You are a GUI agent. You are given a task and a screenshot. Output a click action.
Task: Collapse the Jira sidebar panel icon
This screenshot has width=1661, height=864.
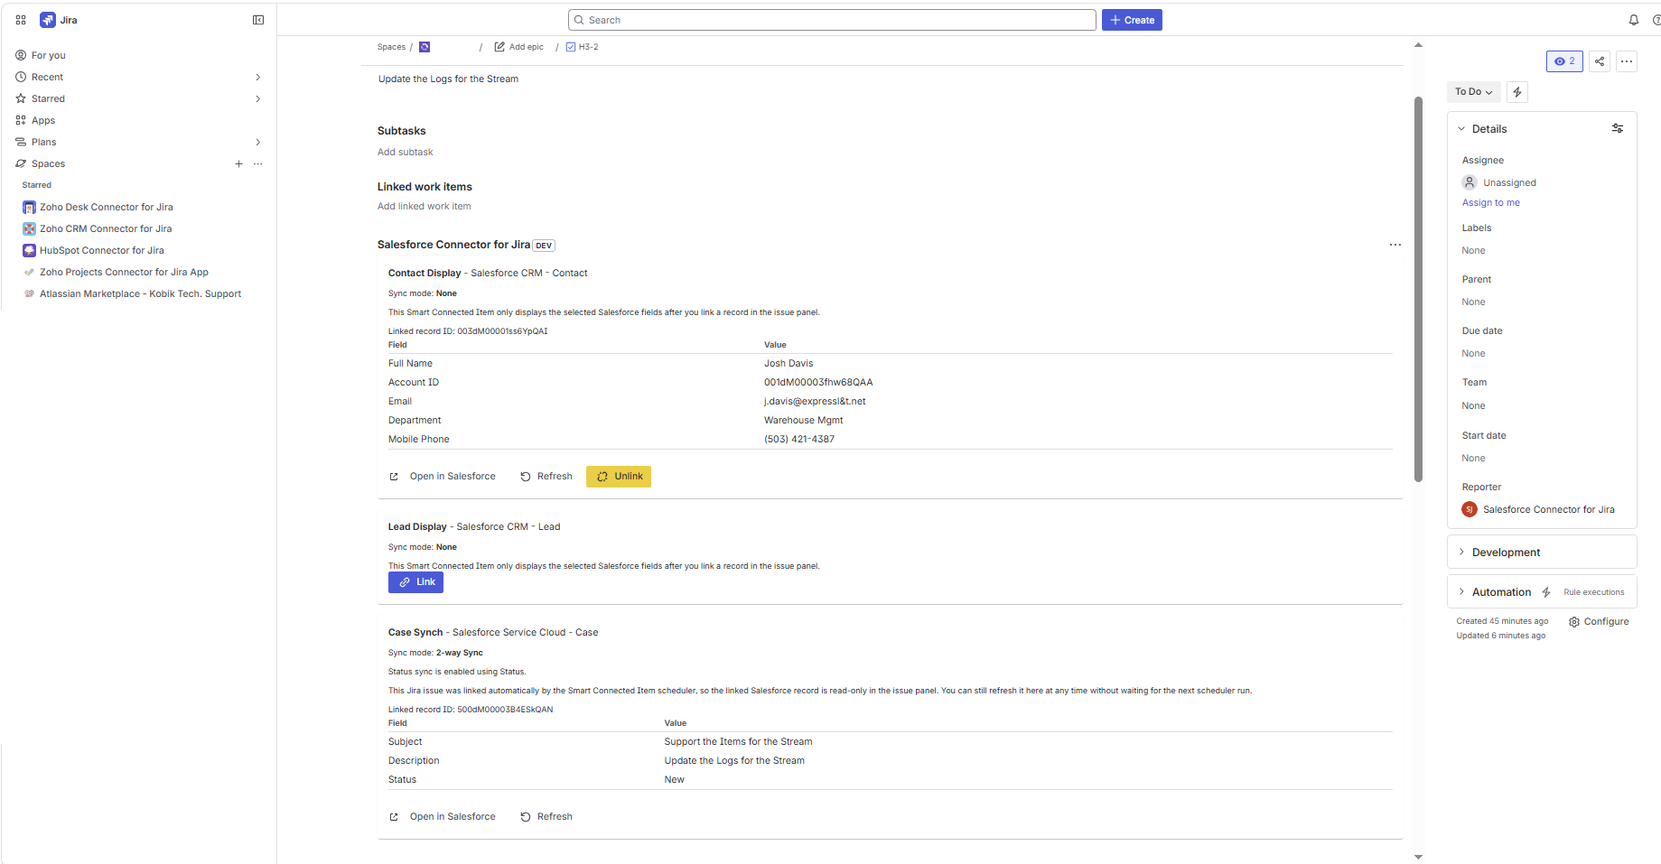click(258, 20)
